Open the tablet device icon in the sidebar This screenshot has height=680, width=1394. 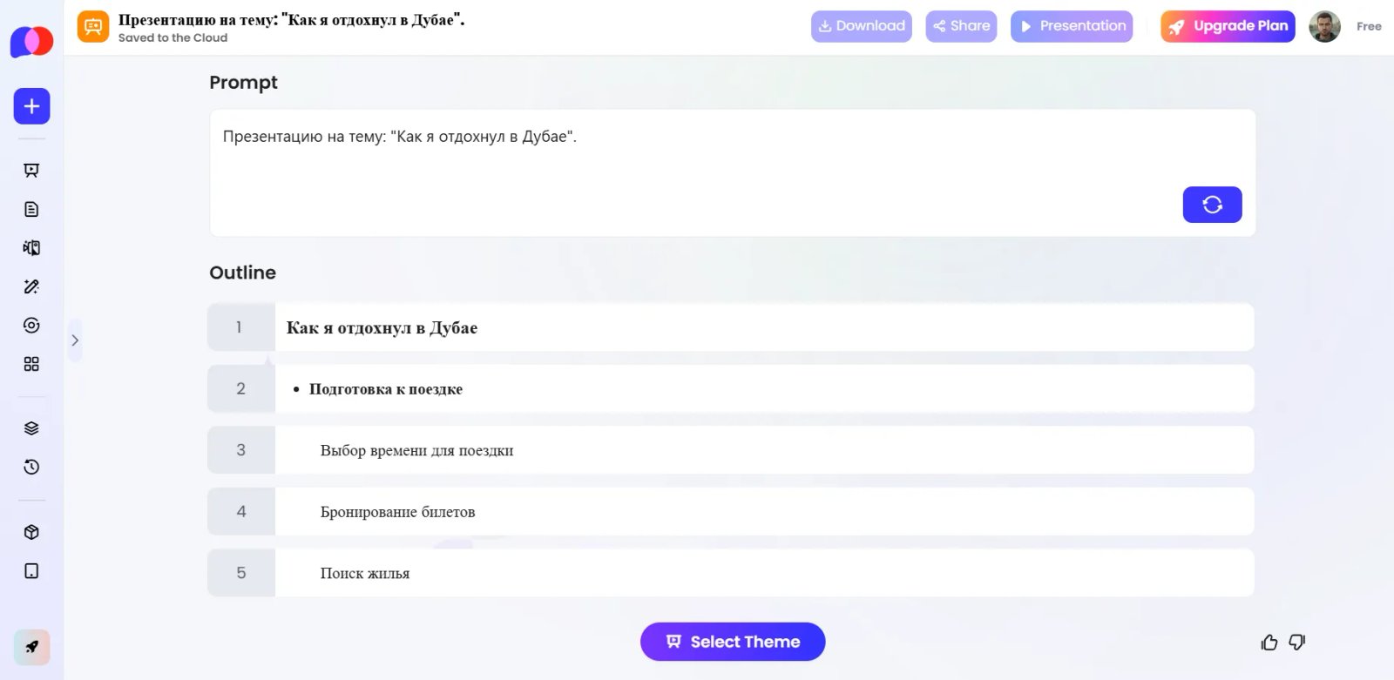(x=31, y=571)
